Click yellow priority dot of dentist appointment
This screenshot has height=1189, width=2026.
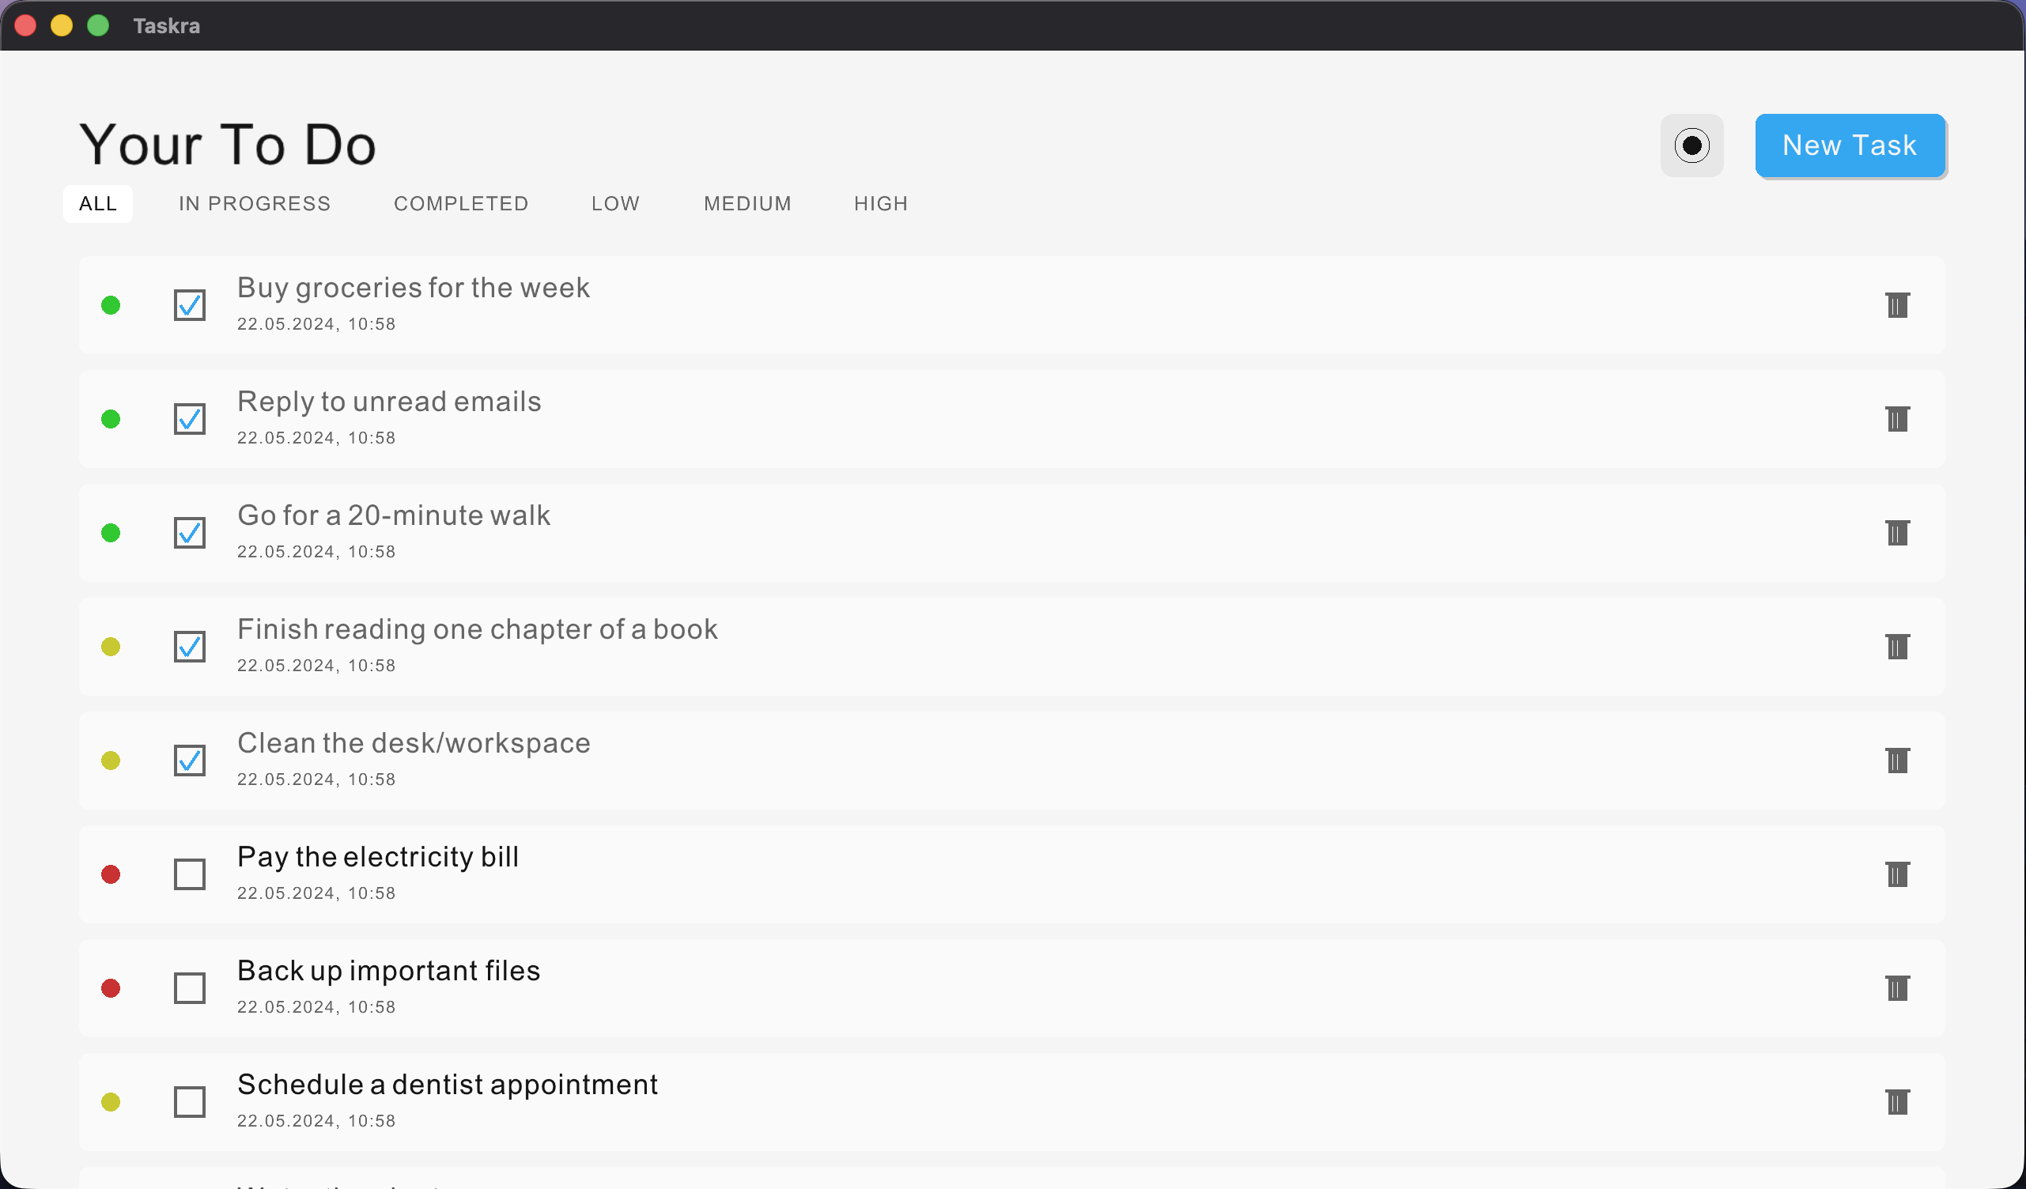tap(111, 1102)
